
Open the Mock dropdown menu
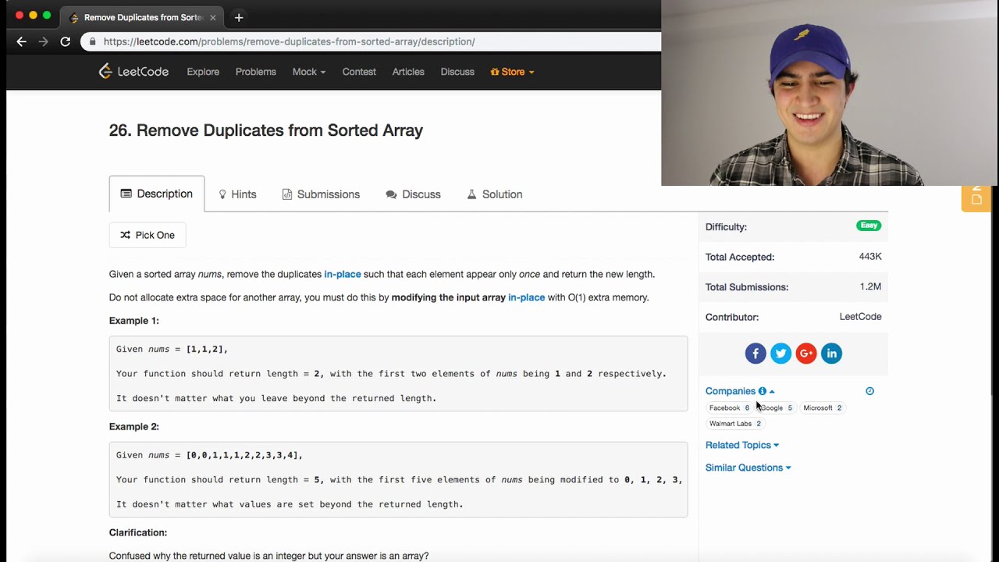point(308,72)
